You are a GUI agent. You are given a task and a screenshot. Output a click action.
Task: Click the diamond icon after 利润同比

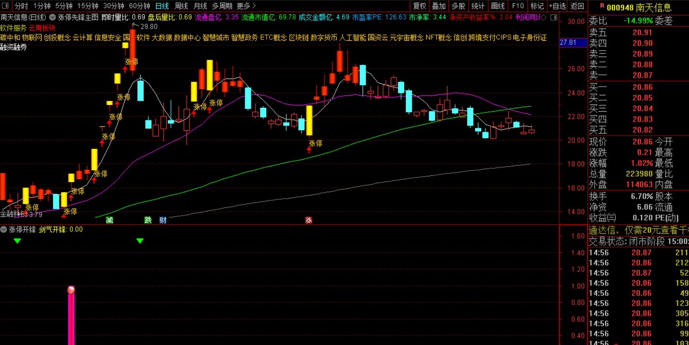coord(543,17)
